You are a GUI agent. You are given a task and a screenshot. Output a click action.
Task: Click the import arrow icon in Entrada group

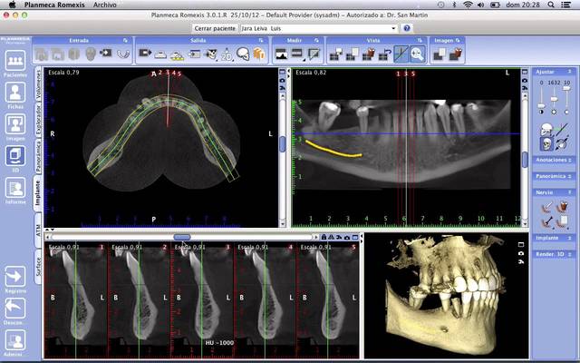click(106, 54)
